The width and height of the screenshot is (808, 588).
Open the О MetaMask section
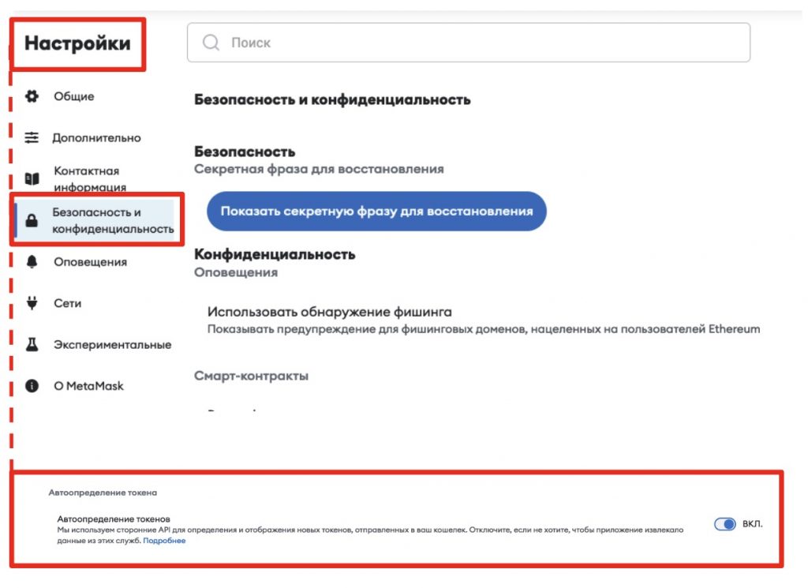point(88,385)
